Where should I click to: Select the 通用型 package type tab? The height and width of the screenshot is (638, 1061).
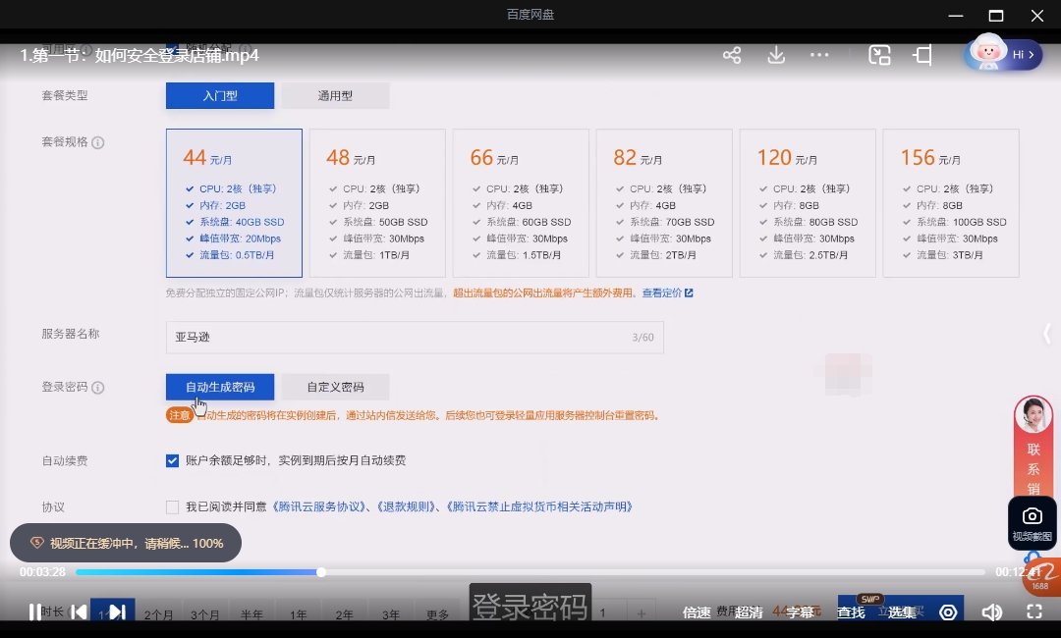point(335,95)
